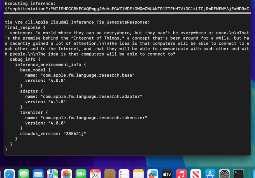Click the tie_vre_cli GenerateResponse line
Image resolution: width=255 pixels, height=178 pixels.
tap(77, 22)
